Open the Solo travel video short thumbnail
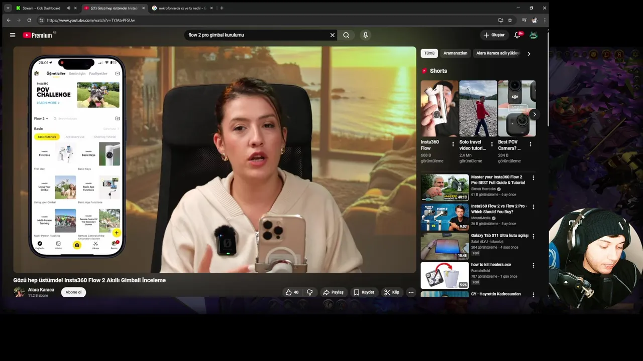Viewport: 643px width, 361px height. click(x=478, y=108)
